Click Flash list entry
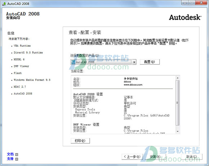Viewport: 209px width, 166px height. coord(18,73)
